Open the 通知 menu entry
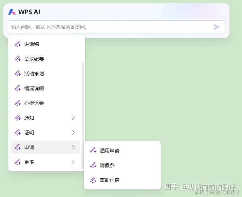This screenshot has height=197, width=242. coord(46,118)
